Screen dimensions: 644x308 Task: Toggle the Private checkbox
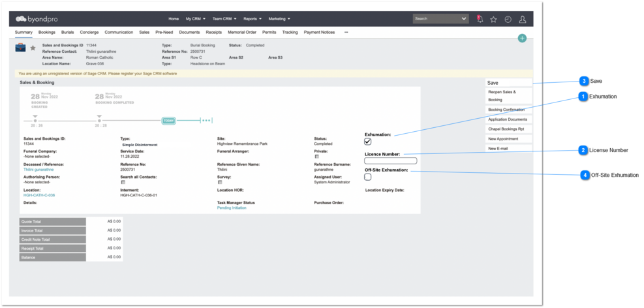(x=316, y=157)
